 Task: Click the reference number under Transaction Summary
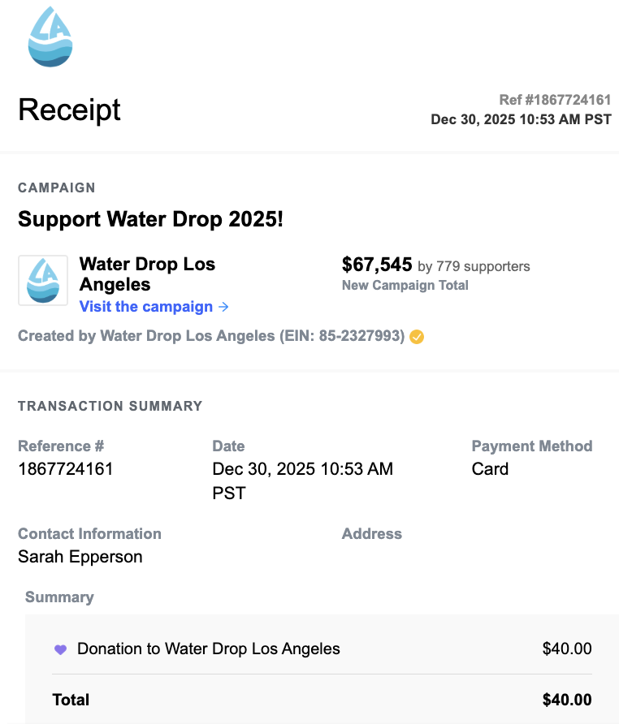click(66, 469)
